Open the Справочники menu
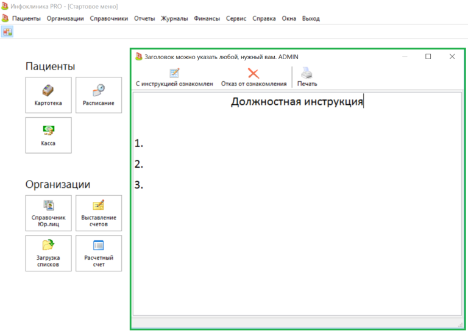Image resolution: width=468 pixels, height=333 pixels. 109,18
